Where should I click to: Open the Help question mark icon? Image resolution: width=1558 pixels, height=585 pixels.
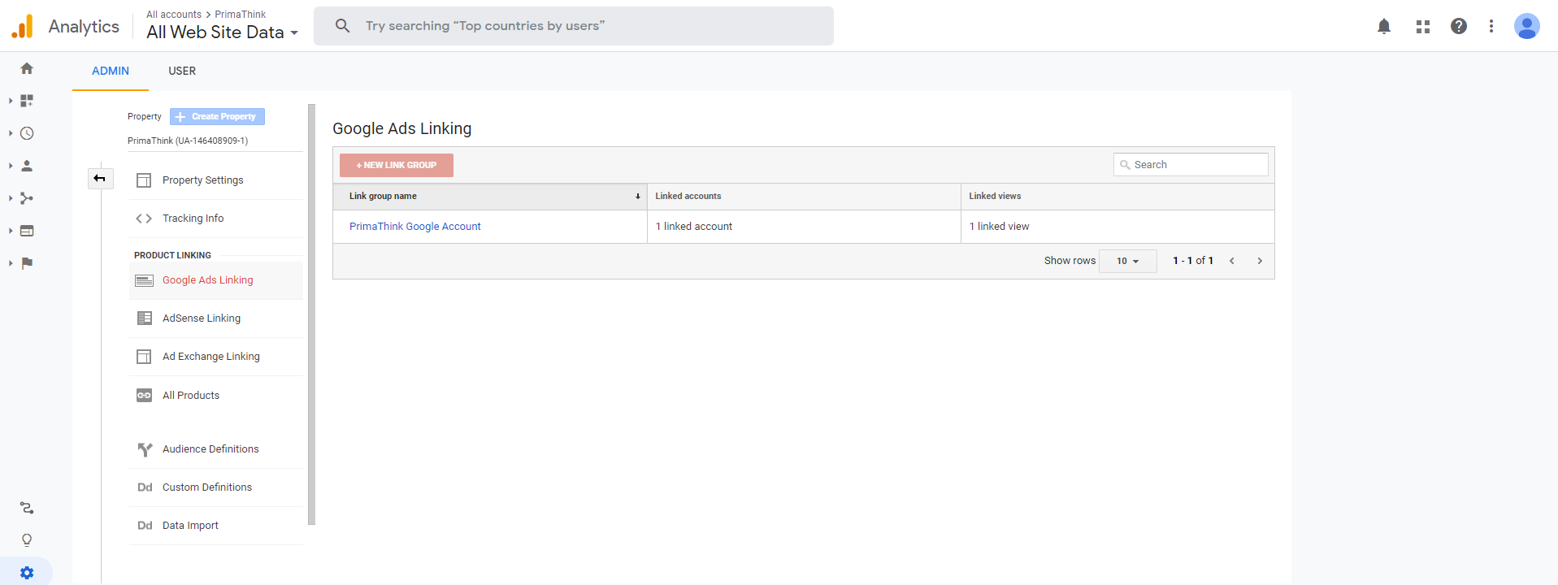point(1459,26)
